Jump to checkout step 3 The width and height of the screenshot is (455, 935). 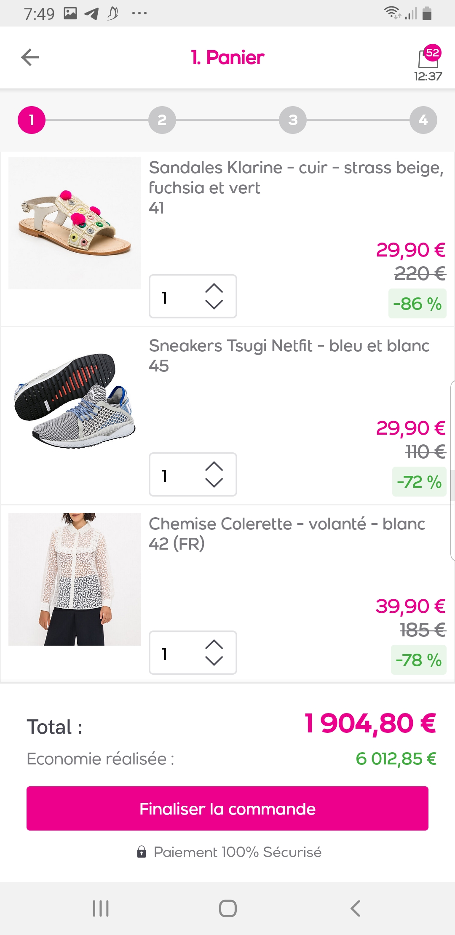click(x=293, y=120)
